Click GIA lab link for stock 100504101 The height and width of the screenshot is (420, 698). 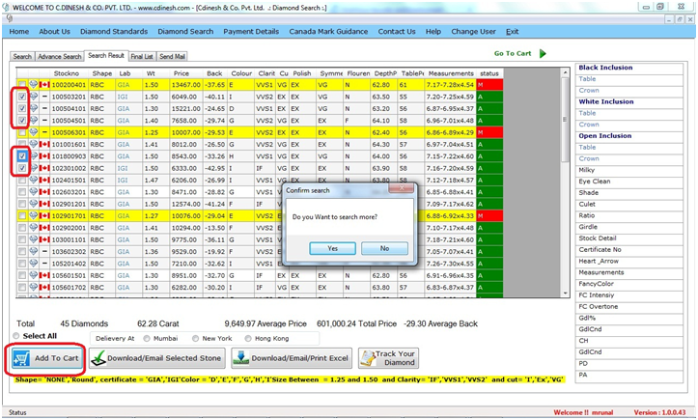[x=124, y=109]
